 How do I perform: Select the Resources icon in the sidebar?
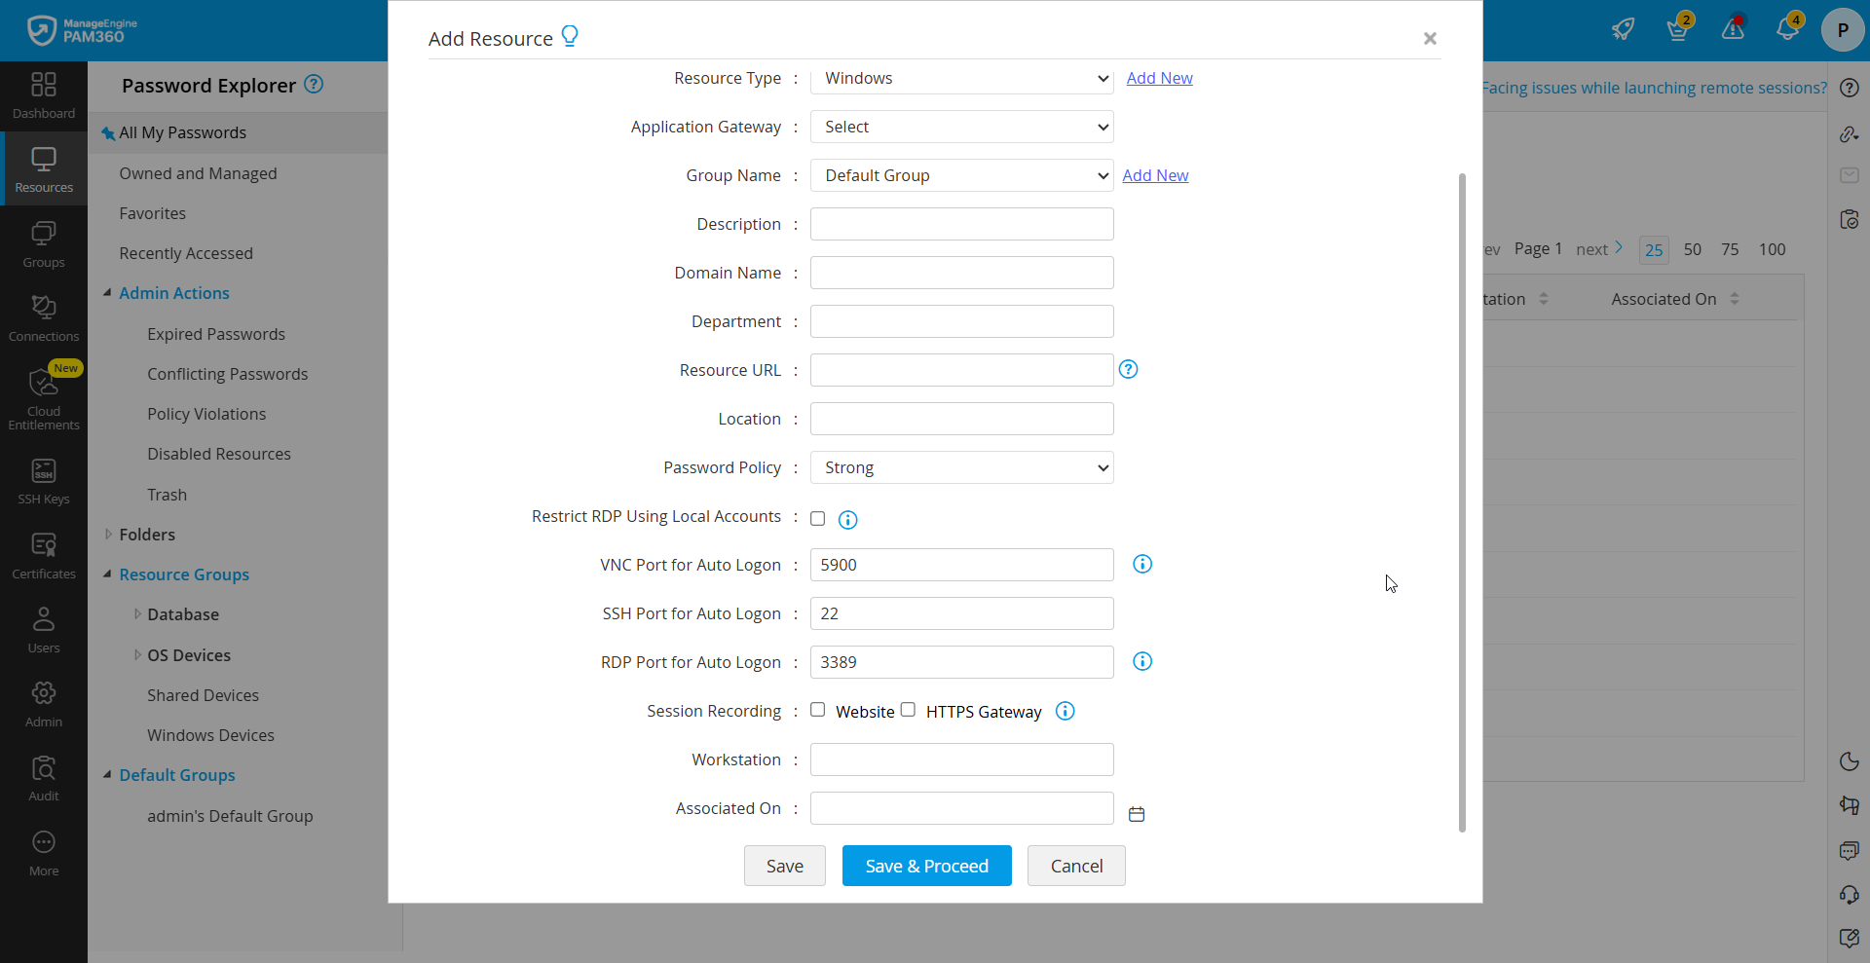43,167
